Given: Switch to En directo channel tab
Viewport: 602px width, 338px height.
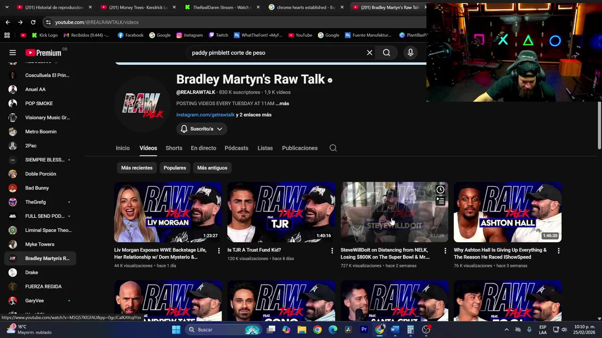Looking at the screenshot, I should pos(204,148).
